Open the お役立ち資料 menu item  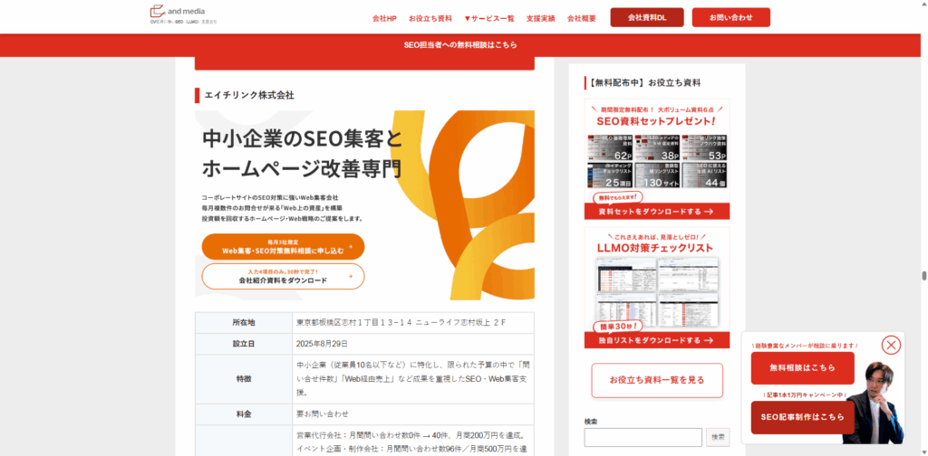pos(430,18)
